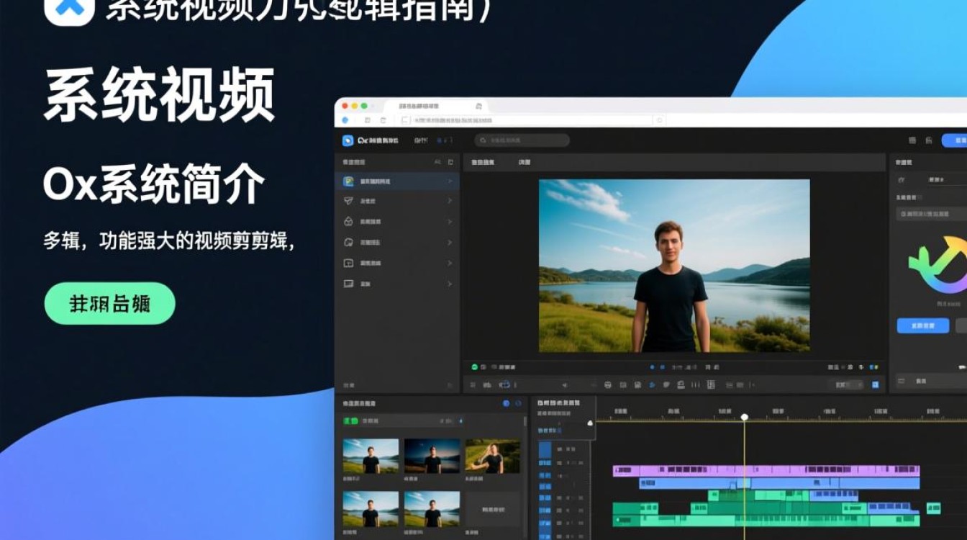
Task: Focus the search field in the editor header
Action: pyautogui.click(x=522, y=140)
